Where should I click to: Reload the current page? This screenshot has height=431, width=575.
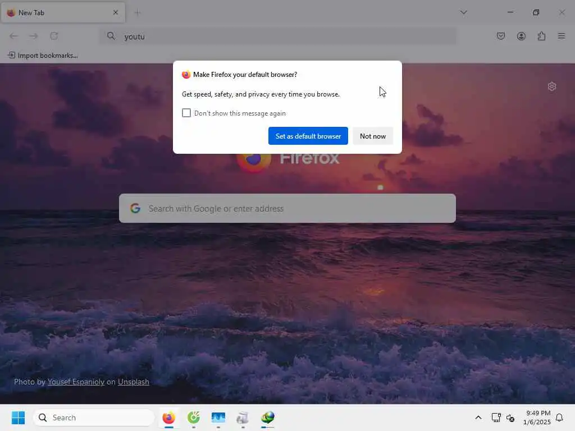(54, 36)
